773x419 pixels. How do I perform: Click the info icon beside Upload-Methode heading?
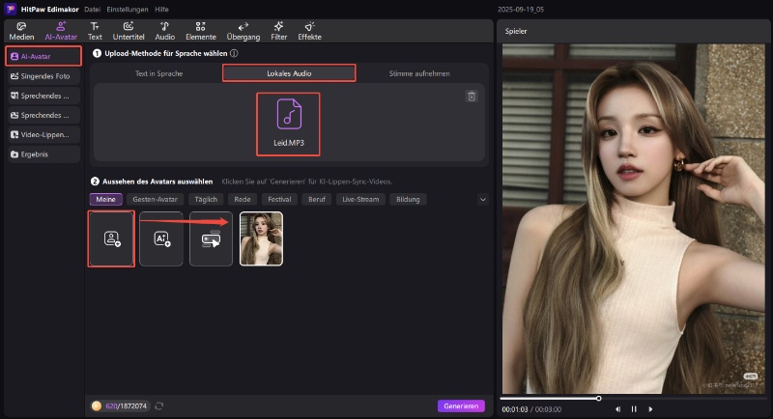click(x=234, y=53)
